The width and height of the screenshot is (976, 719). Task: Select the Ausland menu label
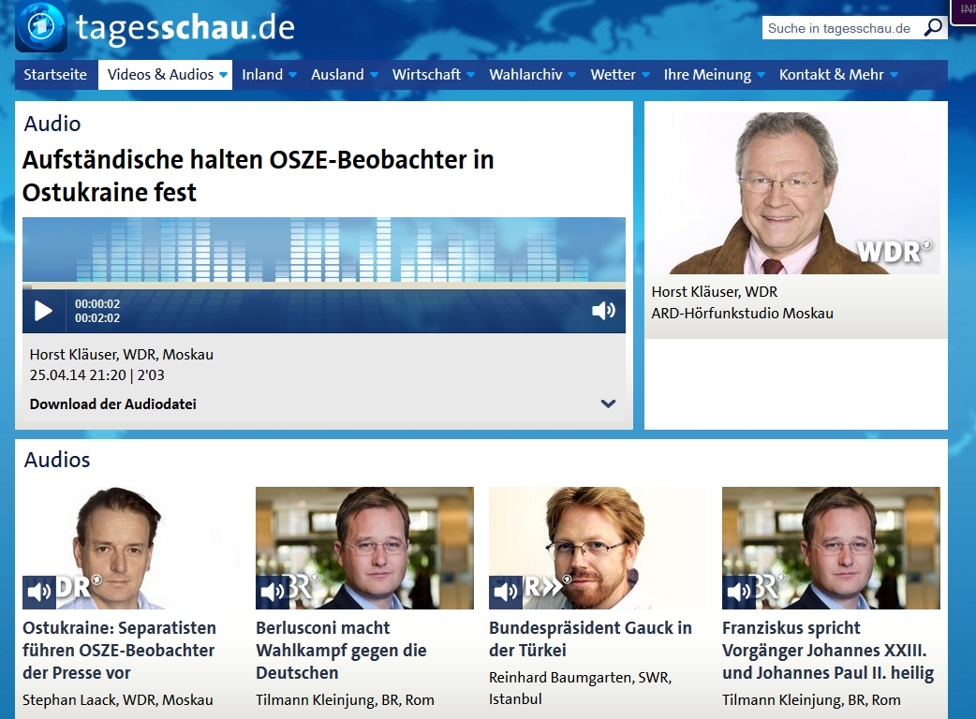[x=337, y=75]
